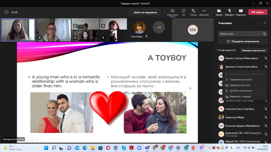Switch УКР keyboard language indicator
Screen dimensions: 271x152
[x=238, y=148]
